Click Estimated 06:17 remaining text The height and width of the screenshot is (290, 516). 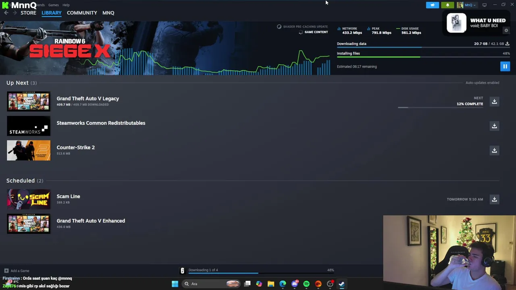tap(357, 66)
